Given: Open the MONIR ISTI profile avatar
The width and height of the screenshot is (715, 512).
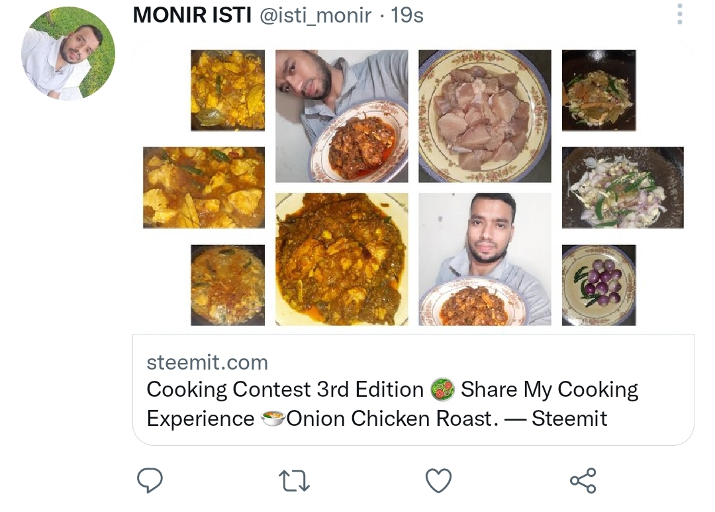Looking at the screenshot, I should pyautogui.click(x=68, y=54).
